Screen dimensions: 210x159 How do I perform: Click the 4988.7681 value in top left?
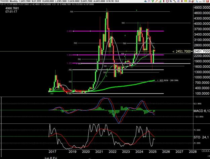(12, 8)
